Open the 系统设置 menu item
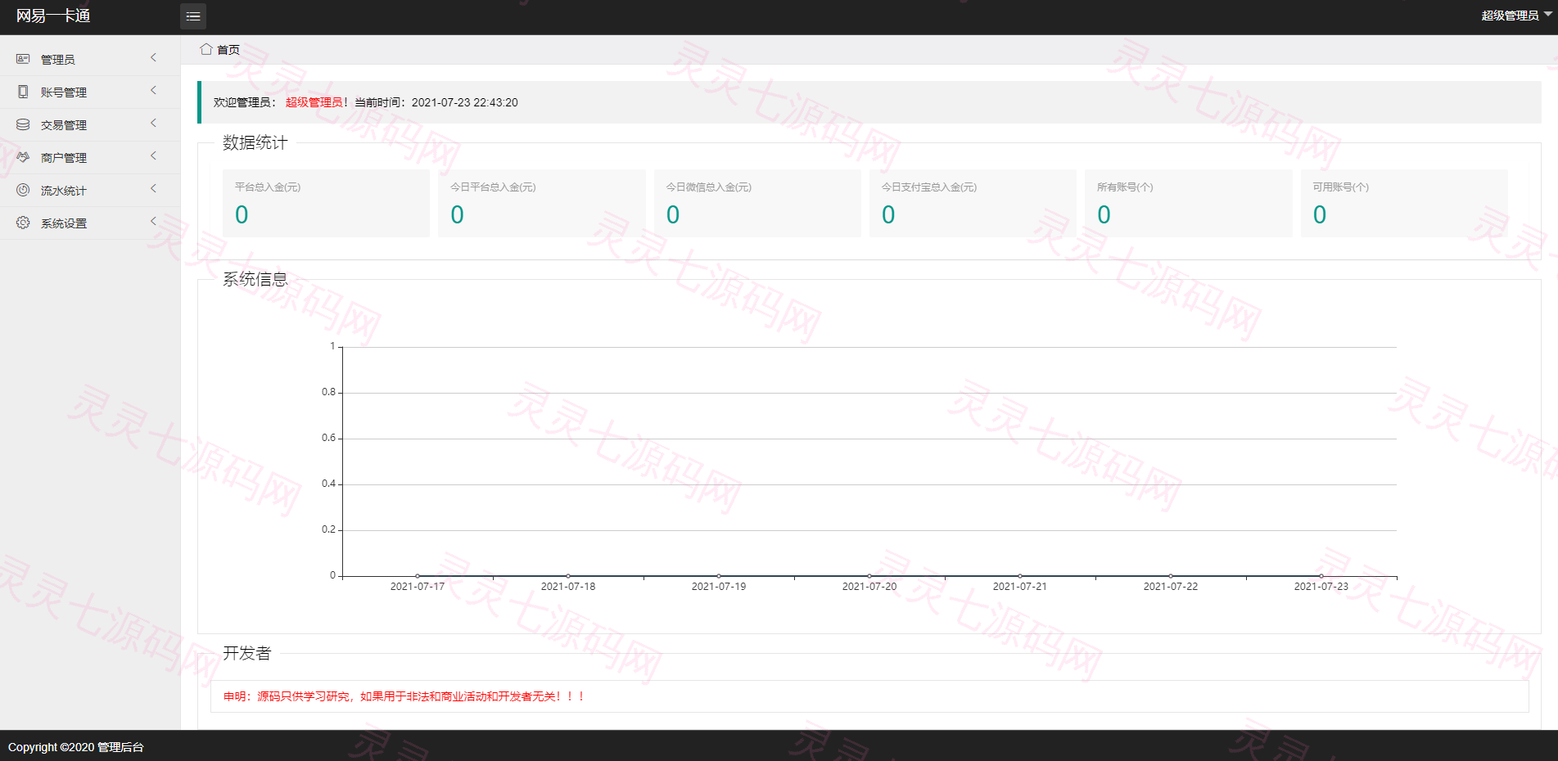The image size is (1558, 761). click(90, 223)
